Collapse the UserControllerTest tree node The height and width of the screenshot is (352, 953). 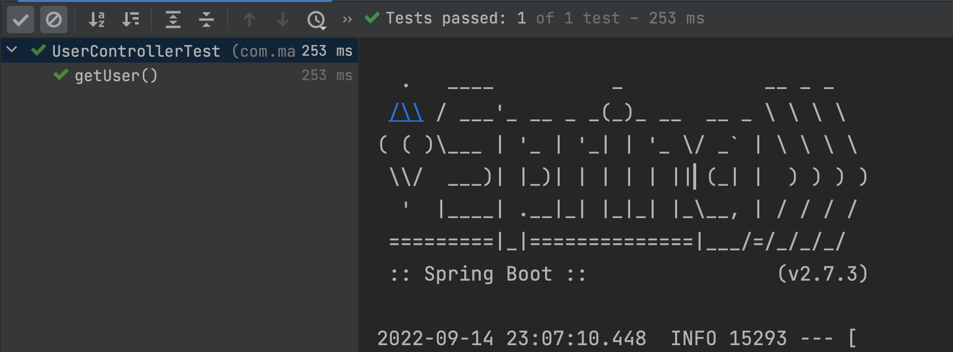click(x=12, y=50)
